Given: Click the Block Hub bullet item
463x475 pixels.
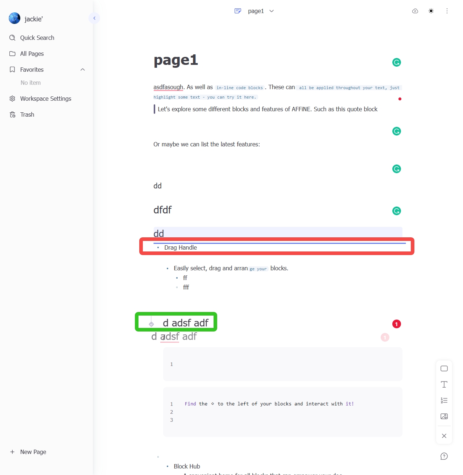Looking at the screenshot, I should pos(187,466).
